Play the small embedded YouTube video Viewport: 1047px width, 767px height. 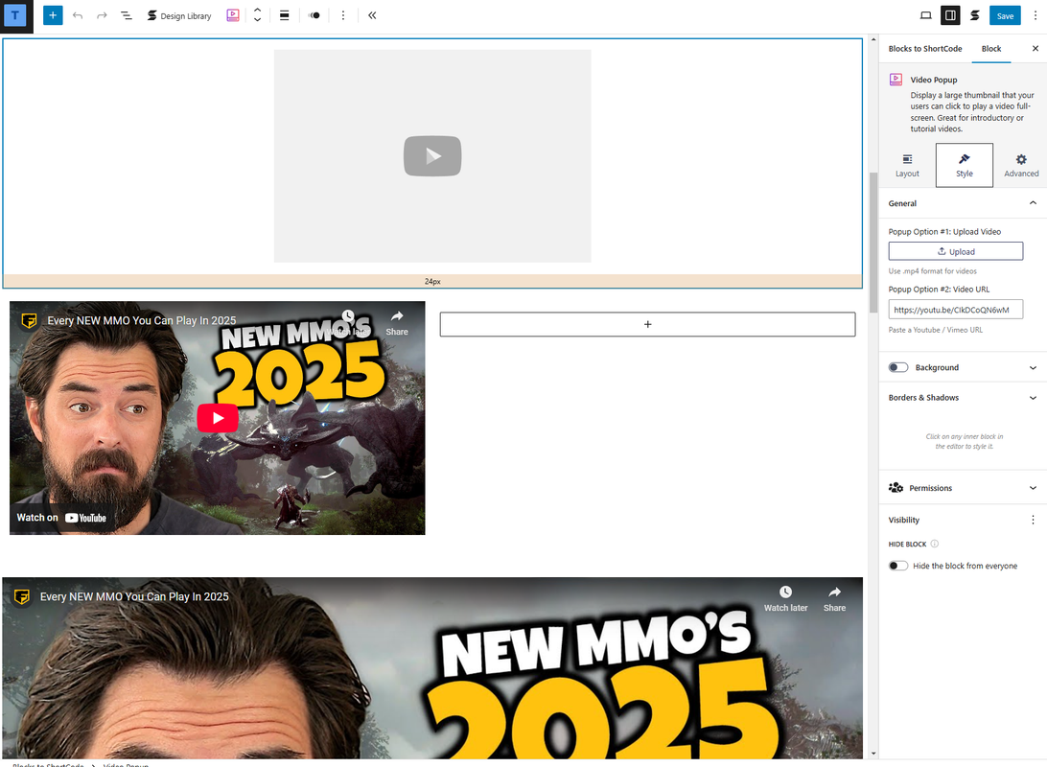point(218,418)
